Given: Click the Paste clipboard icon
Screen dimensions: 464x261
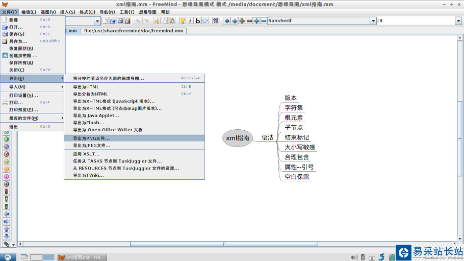Looking at the screenshot, I should pos(172,20).
